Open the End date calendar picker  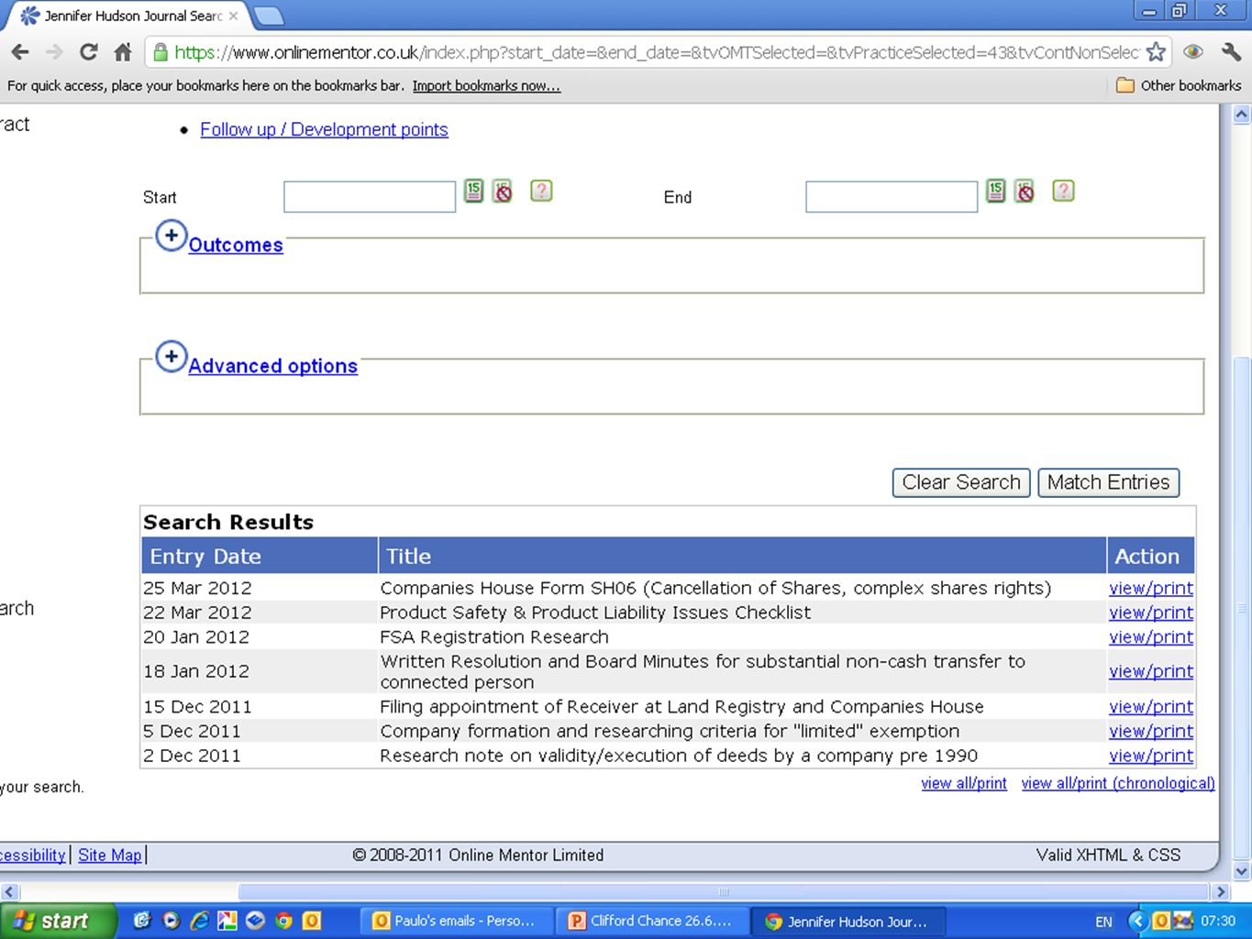pyautogui.click(x=995, y=191)
